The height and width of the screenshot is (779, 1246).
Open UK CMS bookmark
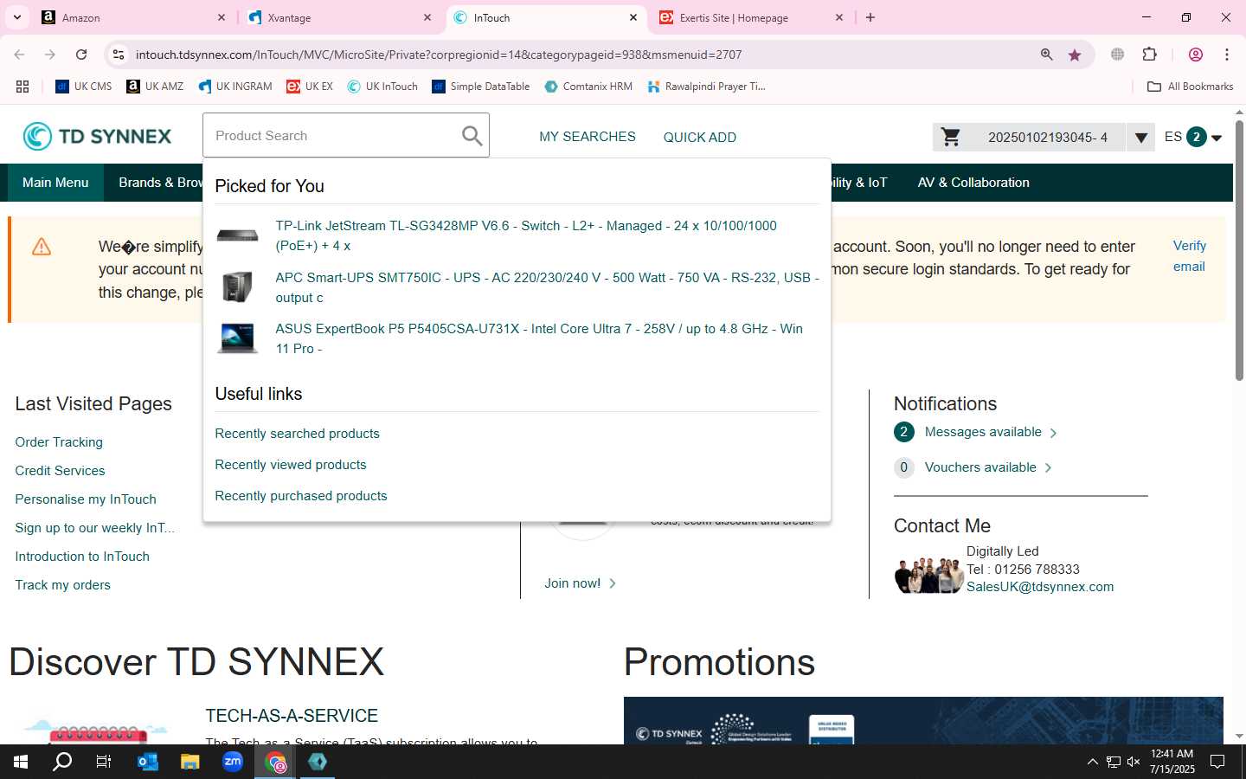pyautogui.click(x=84, y=87)
